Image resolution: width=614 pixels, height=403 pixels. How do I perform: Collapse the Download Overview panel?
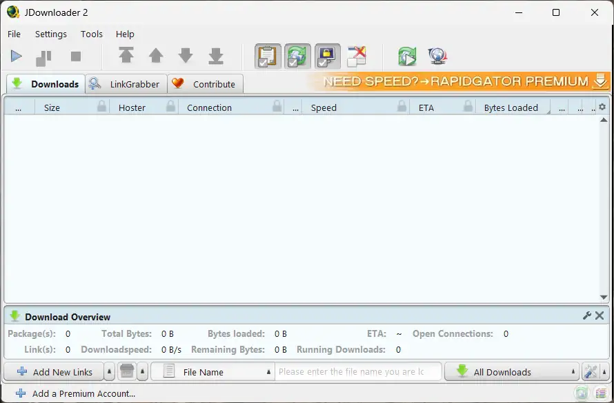click(x=598, y=316)
